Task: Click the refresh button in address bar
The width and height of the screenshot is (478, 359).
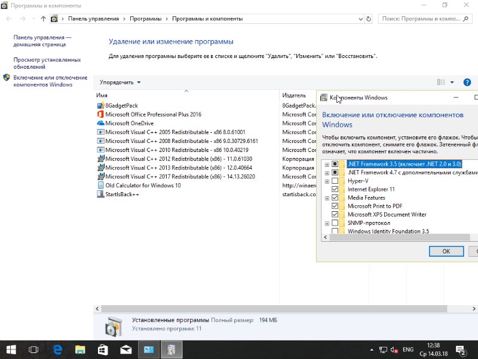Action: [x=369, y=19]
